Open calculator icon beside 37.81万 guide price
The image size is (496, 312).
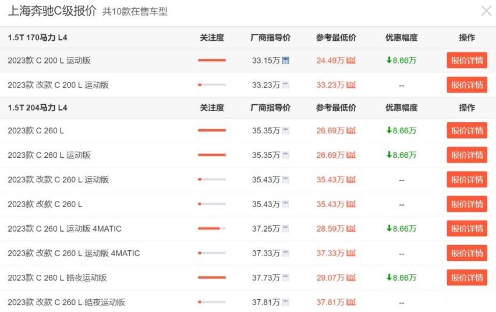(x=285, y=302)
